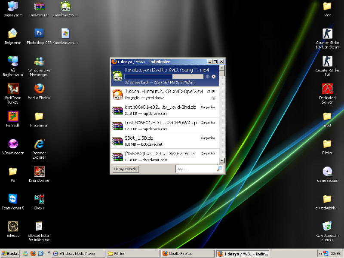The height and width of the screenshot is (258, 344).
Task: Select the mp3 folder on desktop
Action: pyautogui.click(x=327, y=119)
